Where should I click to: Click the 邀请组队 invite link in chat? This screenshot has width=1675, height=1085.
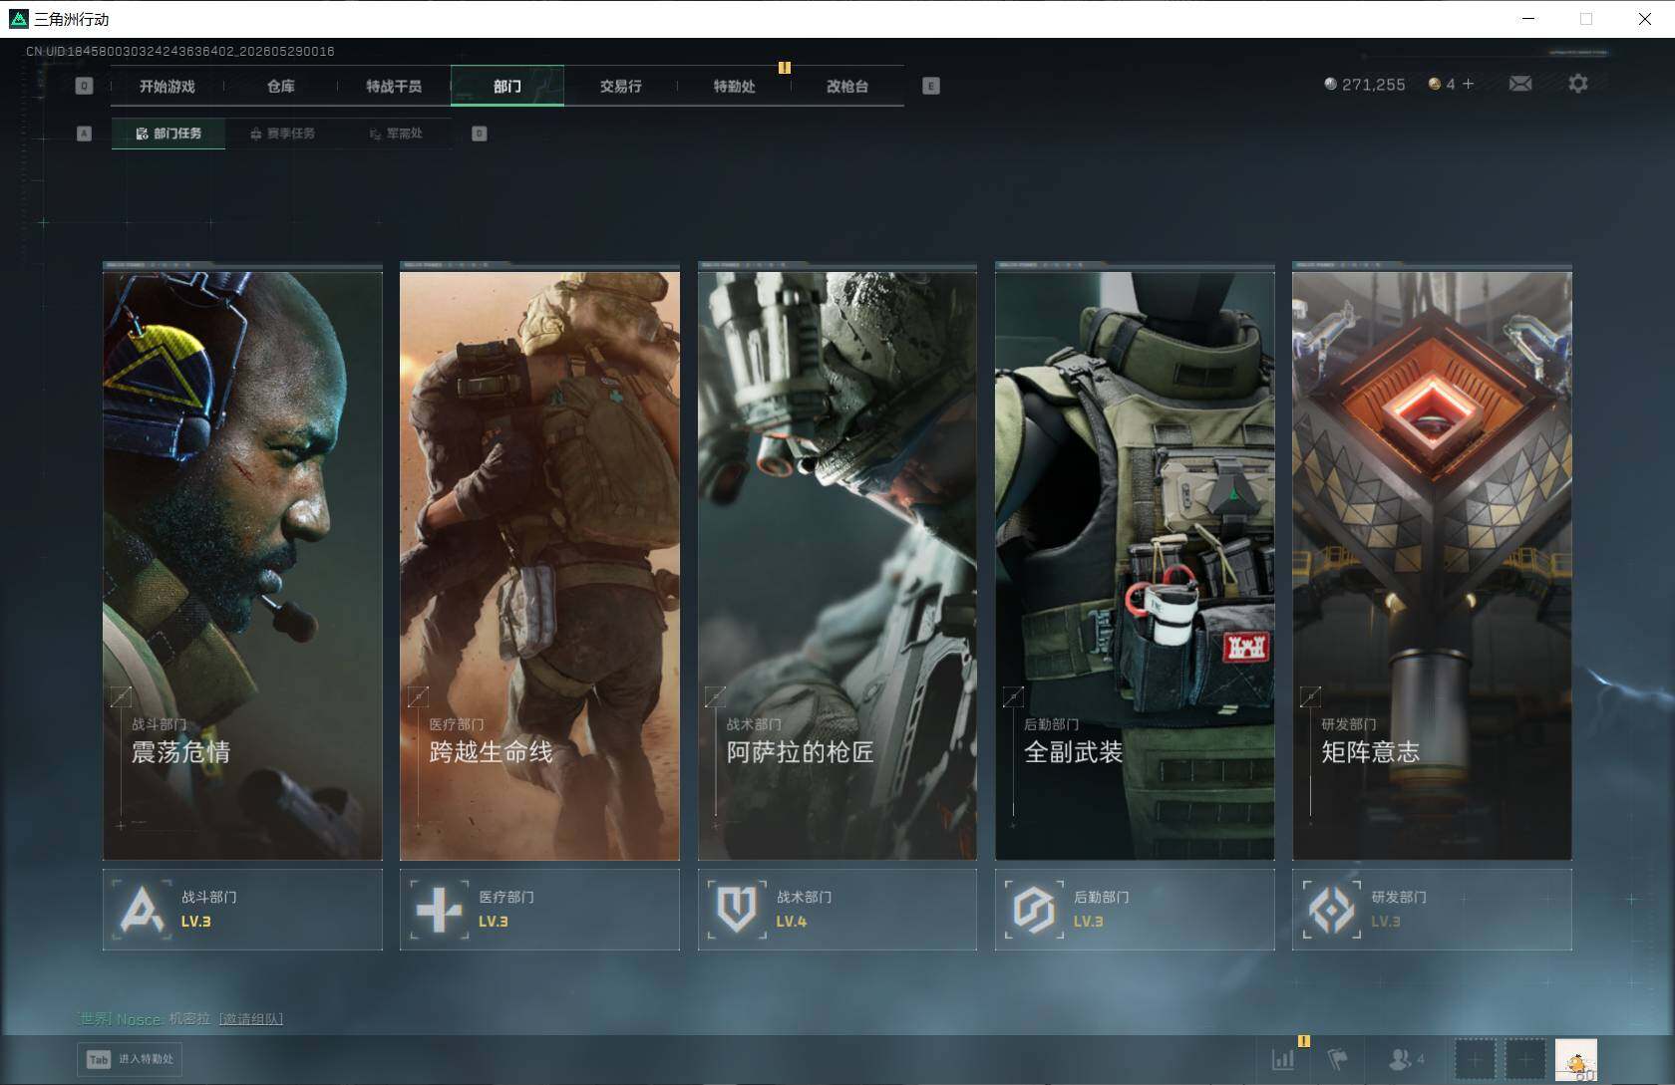click(x=251, y=1019)
